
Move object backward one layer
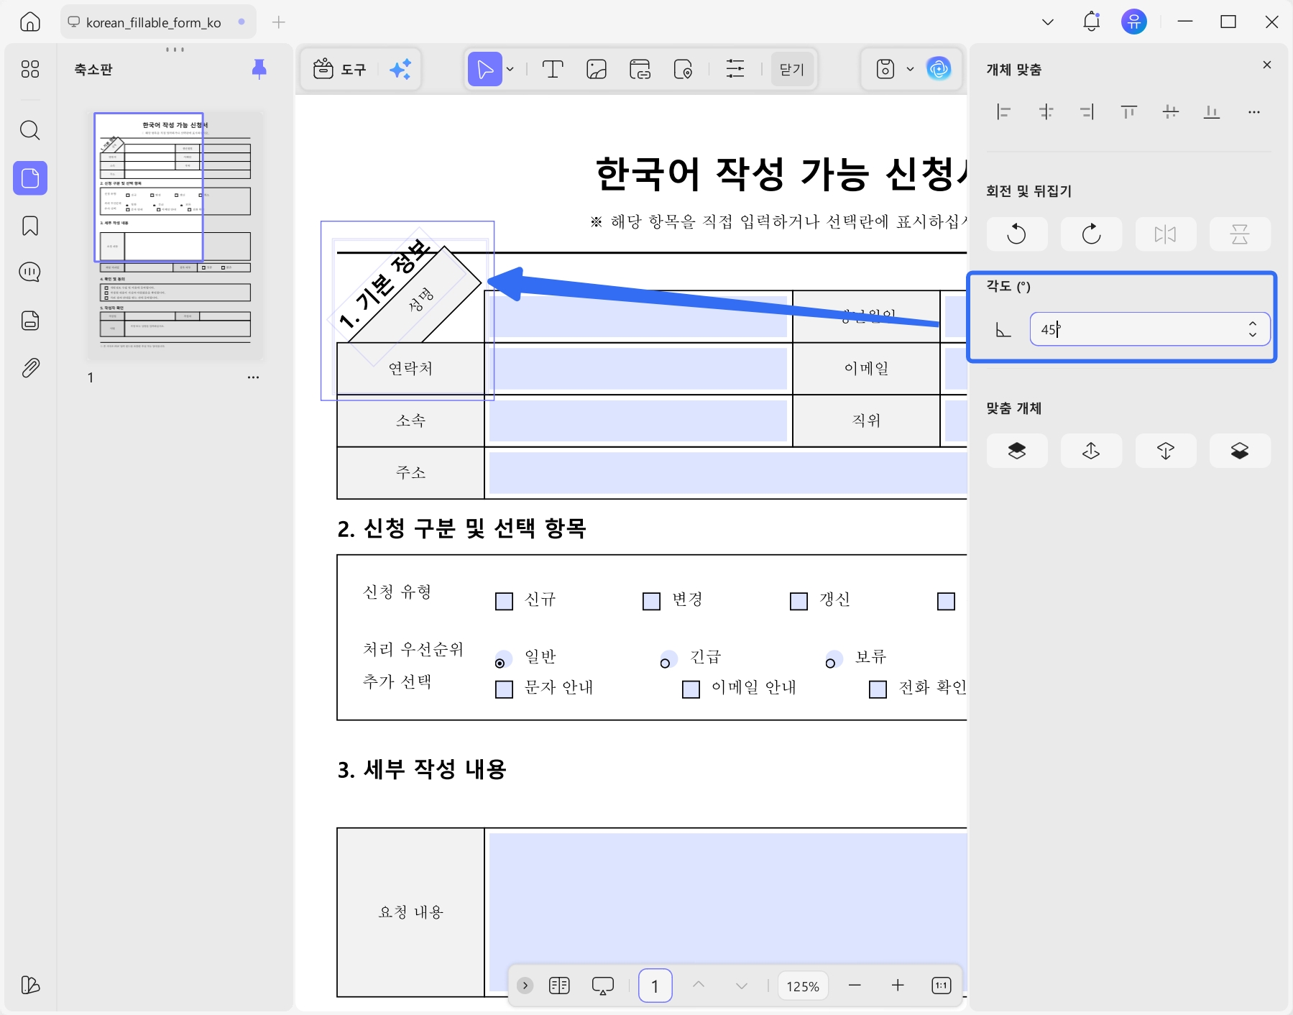1166,451
